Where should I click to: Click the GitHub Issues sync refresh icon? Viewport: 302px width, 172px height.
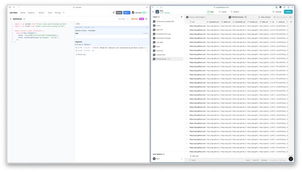point(246,17)
